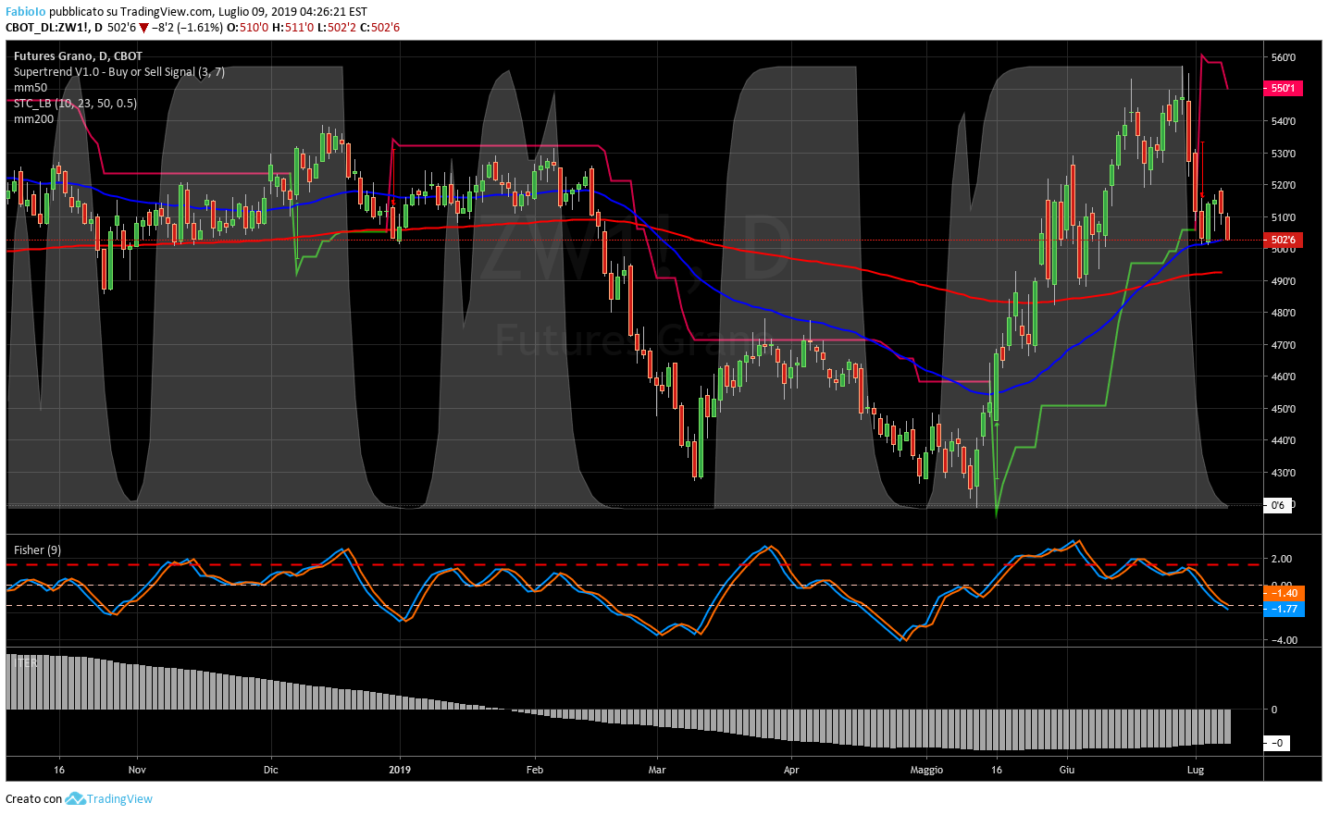Image resolution: width=1328 pixels, height=815 pixels.
Task: Click the TradingView logo icon at bottom
Action: [75, 798]
